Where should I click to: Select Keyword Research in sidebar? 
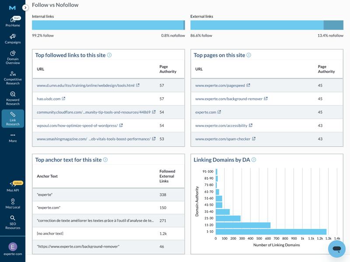pyautogui.click(x=13, y=98)
